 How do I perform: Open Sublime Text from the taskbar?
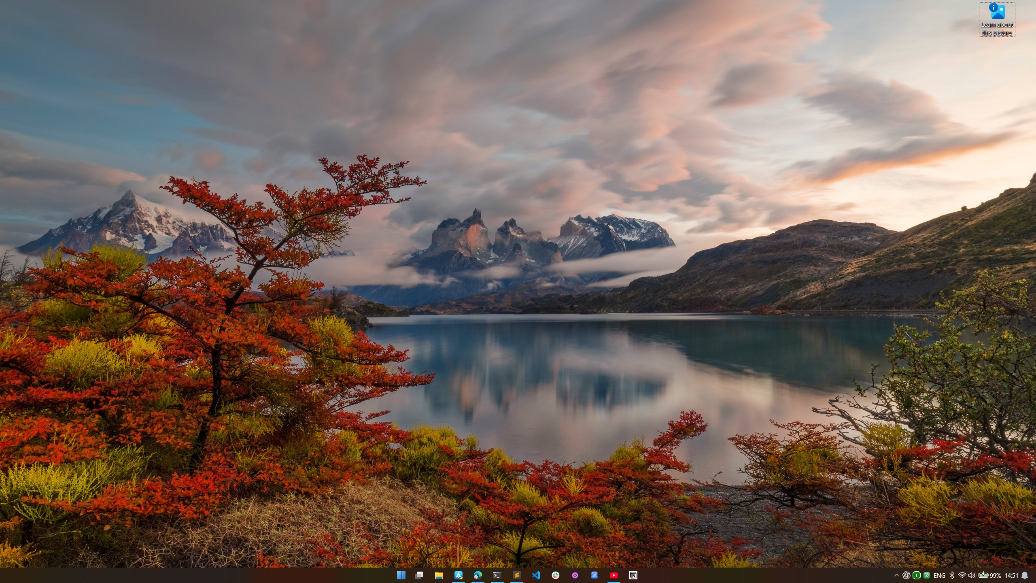tap(516, 575)
